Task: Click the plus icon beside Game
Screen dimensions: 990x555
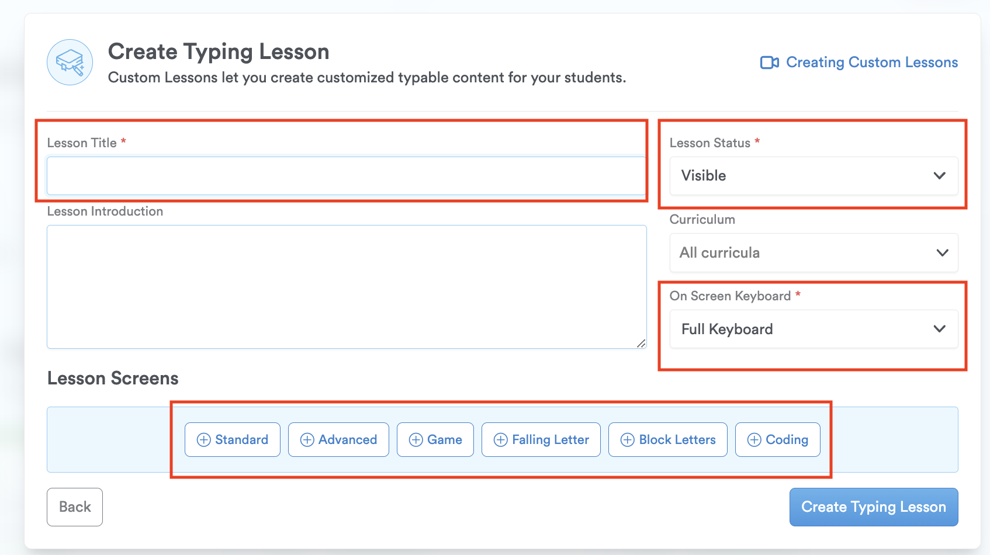Action: tap(416, 440)
